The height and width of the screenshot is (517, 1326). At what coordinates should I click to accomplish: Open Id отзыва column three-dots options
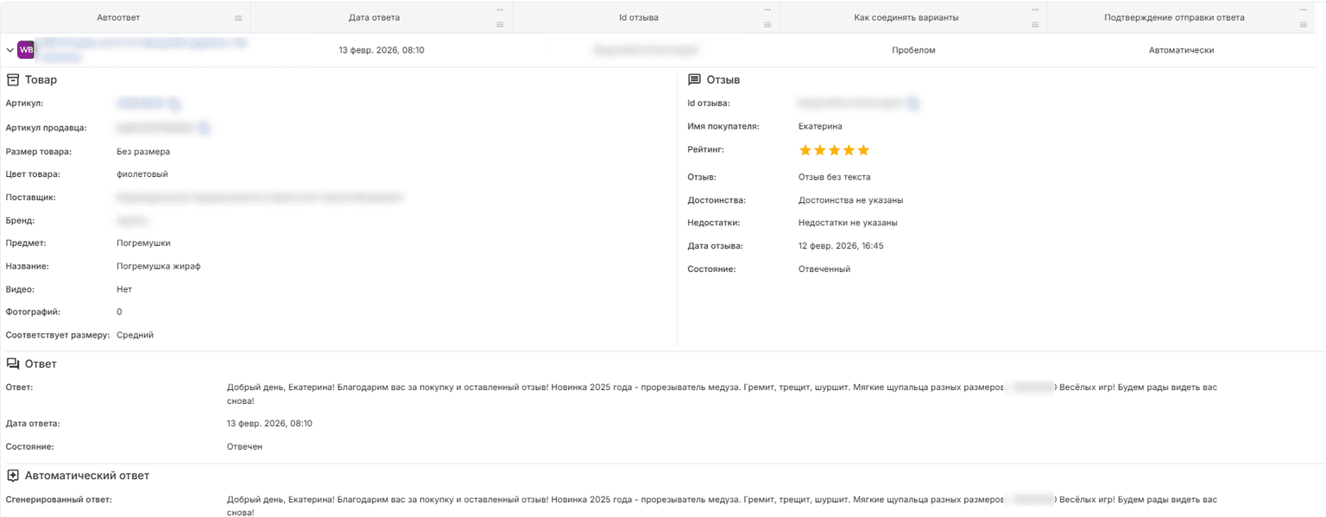pos(767,9)
